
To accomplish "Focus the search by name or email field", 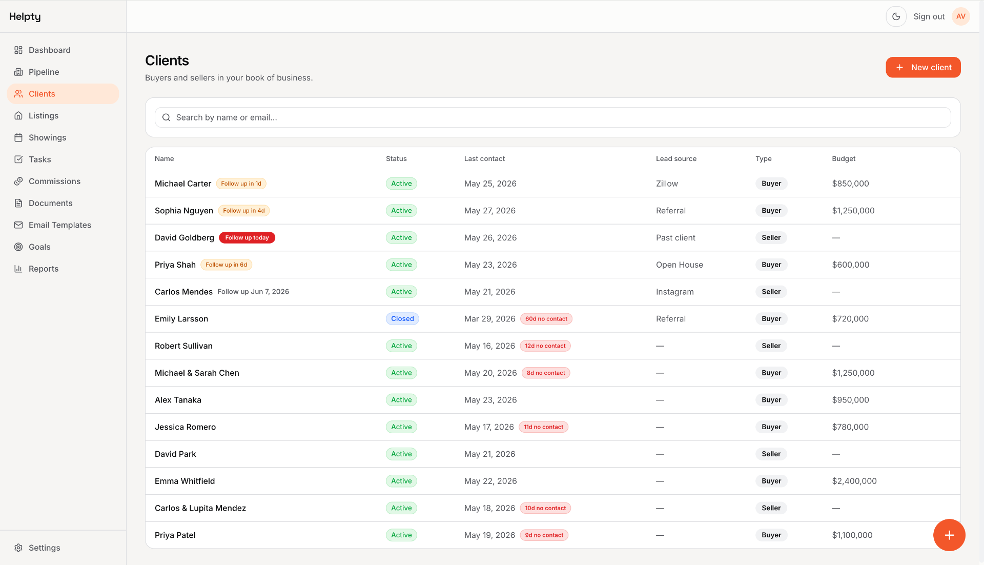I will (552, 117).
